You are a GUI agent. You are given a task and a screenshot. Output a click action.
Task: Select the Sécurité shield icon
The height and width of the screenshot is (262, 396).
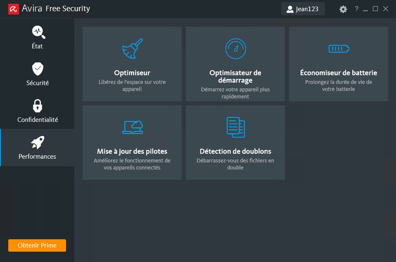pos(38,69)
